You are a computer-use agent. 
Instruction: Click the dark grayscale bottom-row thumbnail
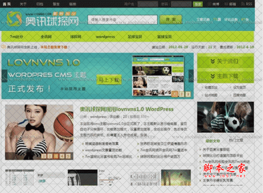click(x=82, y=177)
